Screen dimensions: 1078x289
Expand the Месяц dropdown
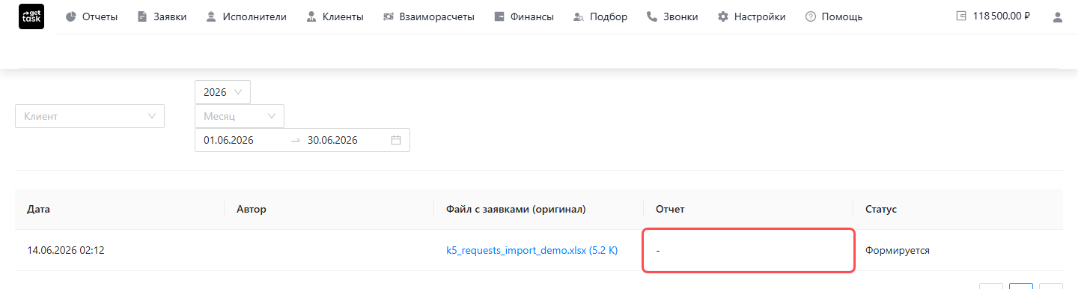(240, 116)
